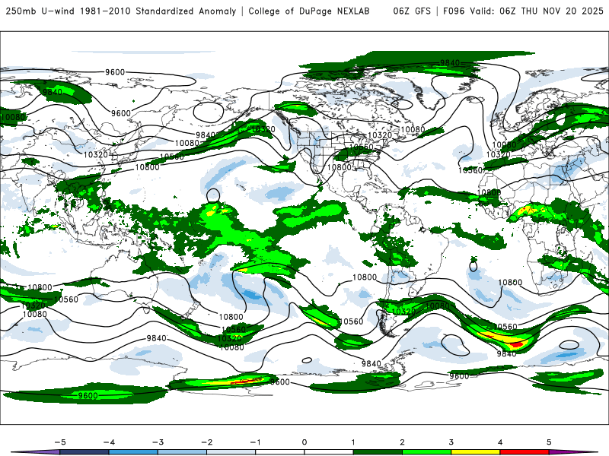Click the positive "1" colorbar label
The image size is (609, 456).
[x=353, y=442]
